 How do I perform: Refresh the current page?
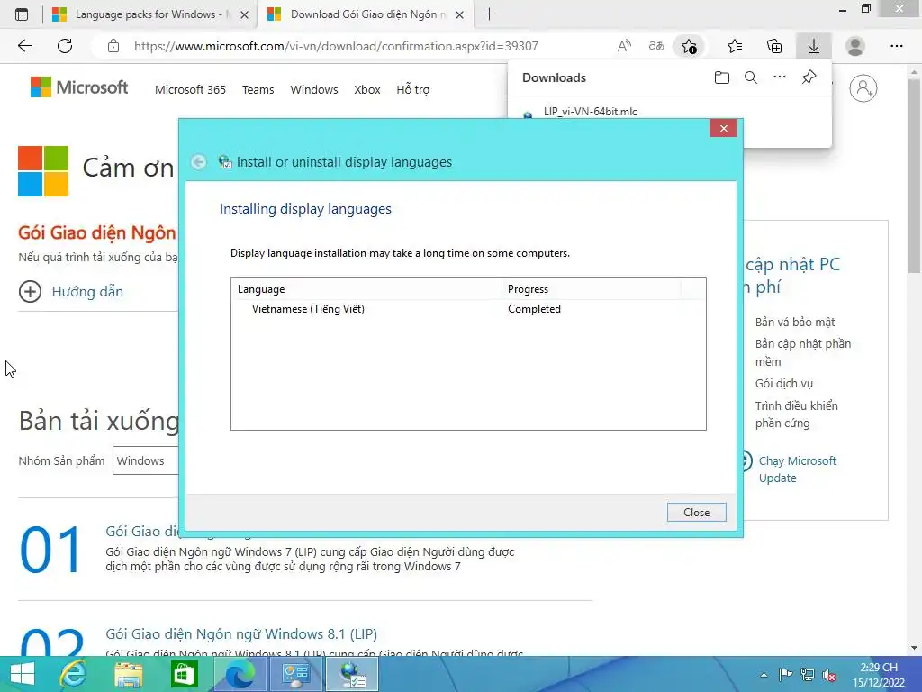(65, 46)
